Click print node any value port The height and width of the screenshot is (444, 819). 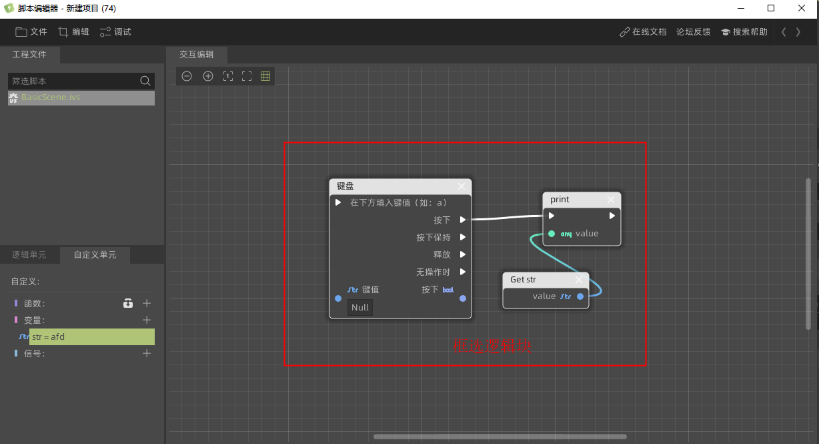click(x=552, y=234)
